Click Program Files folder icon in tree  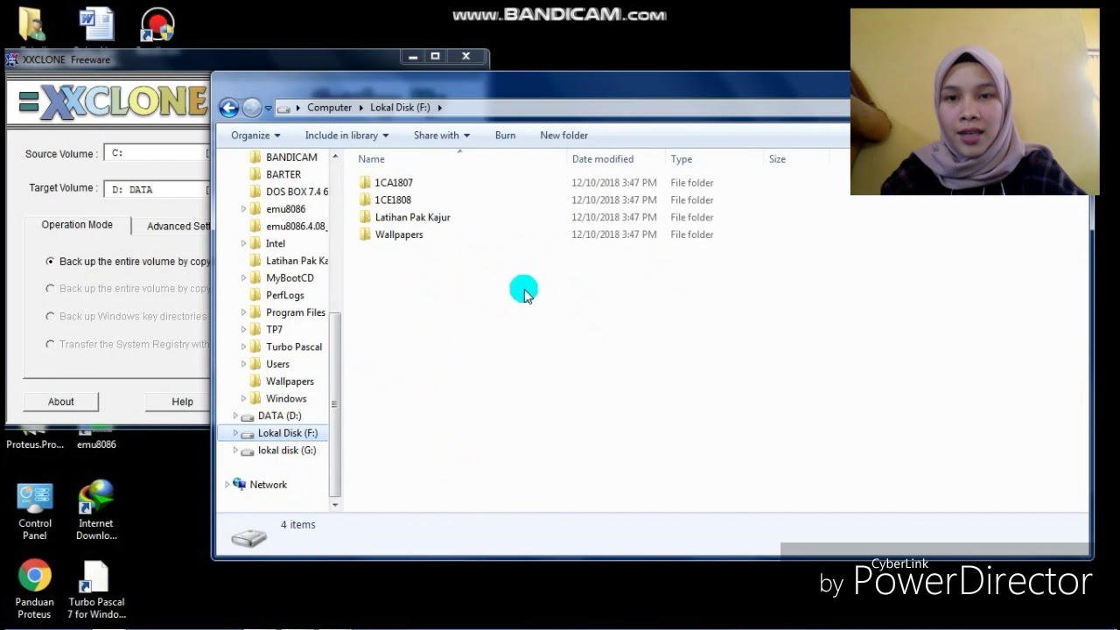coord(255,312)
